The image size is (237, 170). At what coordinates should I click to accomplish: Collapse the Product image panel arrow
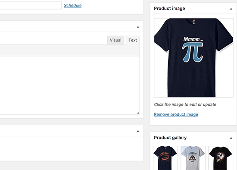(231, 9)
